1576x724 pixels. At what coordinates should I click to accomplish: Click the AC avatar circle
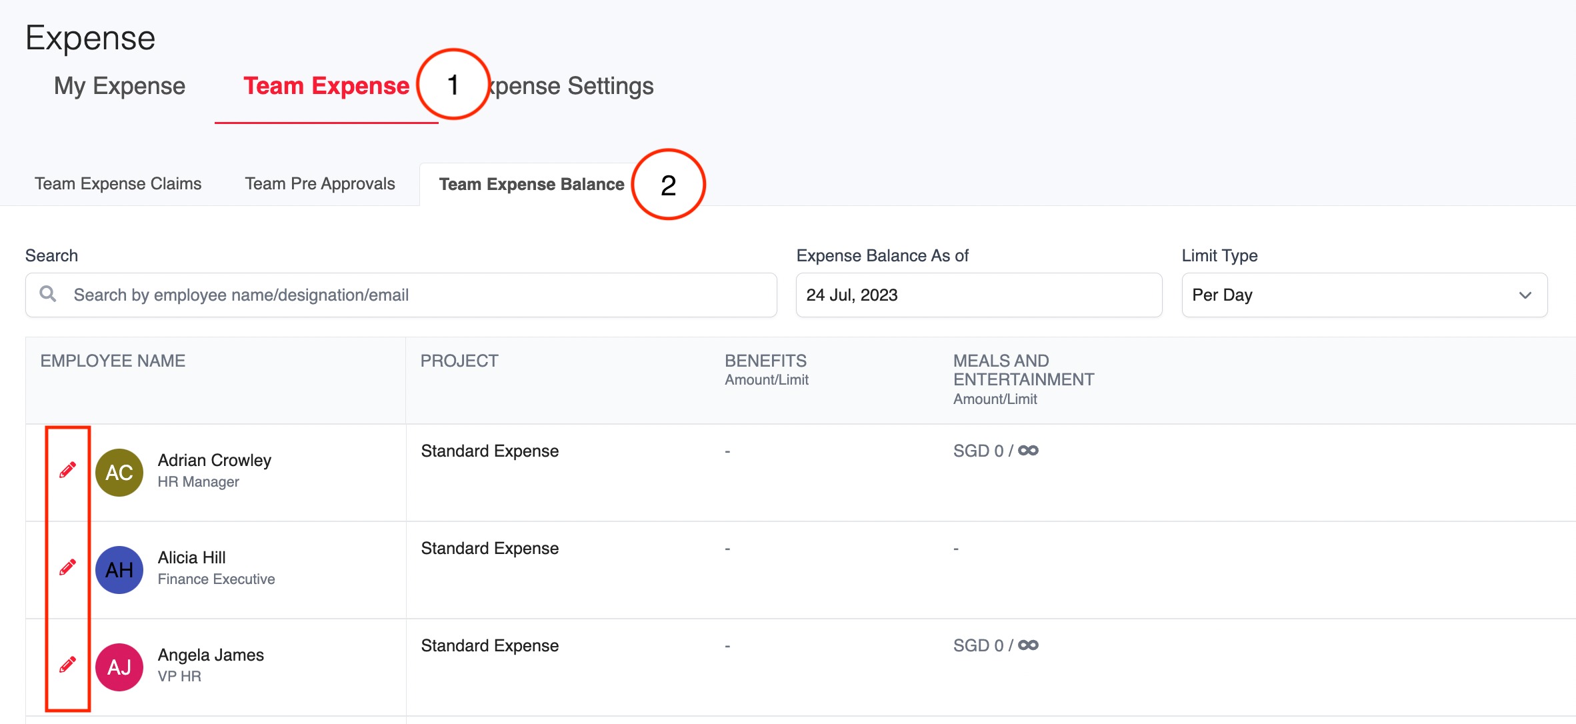click(x=119, y=473)
